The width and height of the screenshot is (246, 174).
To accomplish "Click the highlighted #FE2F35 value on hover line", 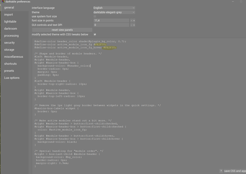I will (x=109, y=47).
